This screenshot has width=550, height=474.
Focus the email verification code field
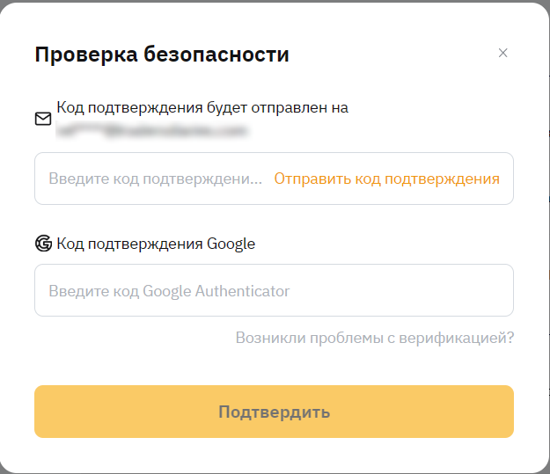point(155,179)
